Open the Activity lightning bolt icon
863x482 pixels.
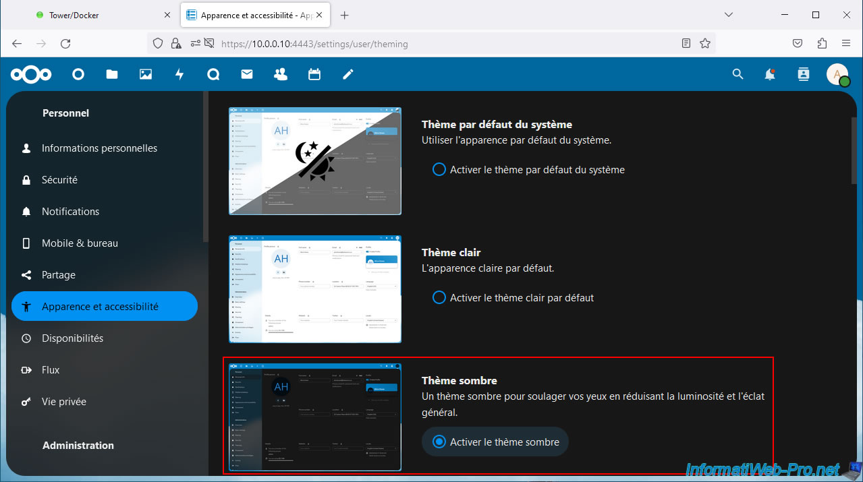[179, 75]
